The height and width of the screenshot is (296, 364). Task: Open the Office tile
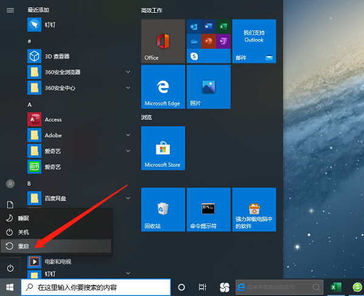point(163,41)
